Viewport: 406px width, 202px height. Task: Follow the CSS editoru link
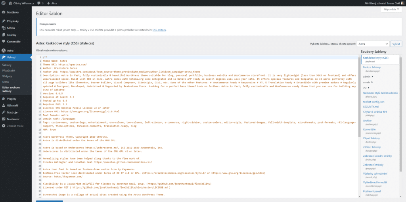(x=159, y=30)
